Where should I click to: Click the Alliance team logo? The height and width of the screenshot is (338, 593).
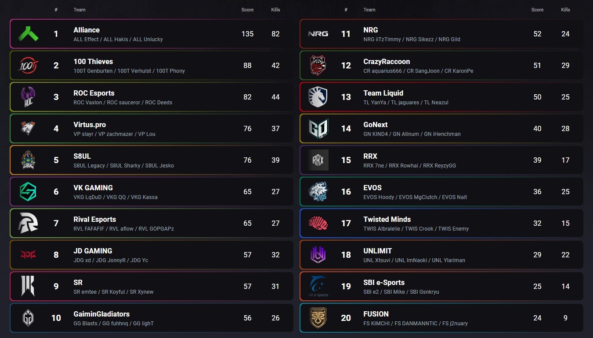click(x=28, y=34)
